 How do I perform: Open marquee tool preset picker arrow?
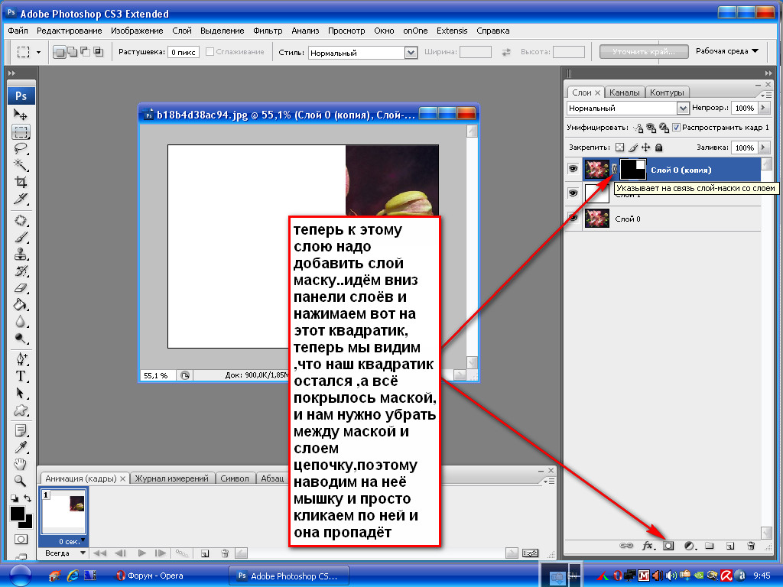(38, 52)
